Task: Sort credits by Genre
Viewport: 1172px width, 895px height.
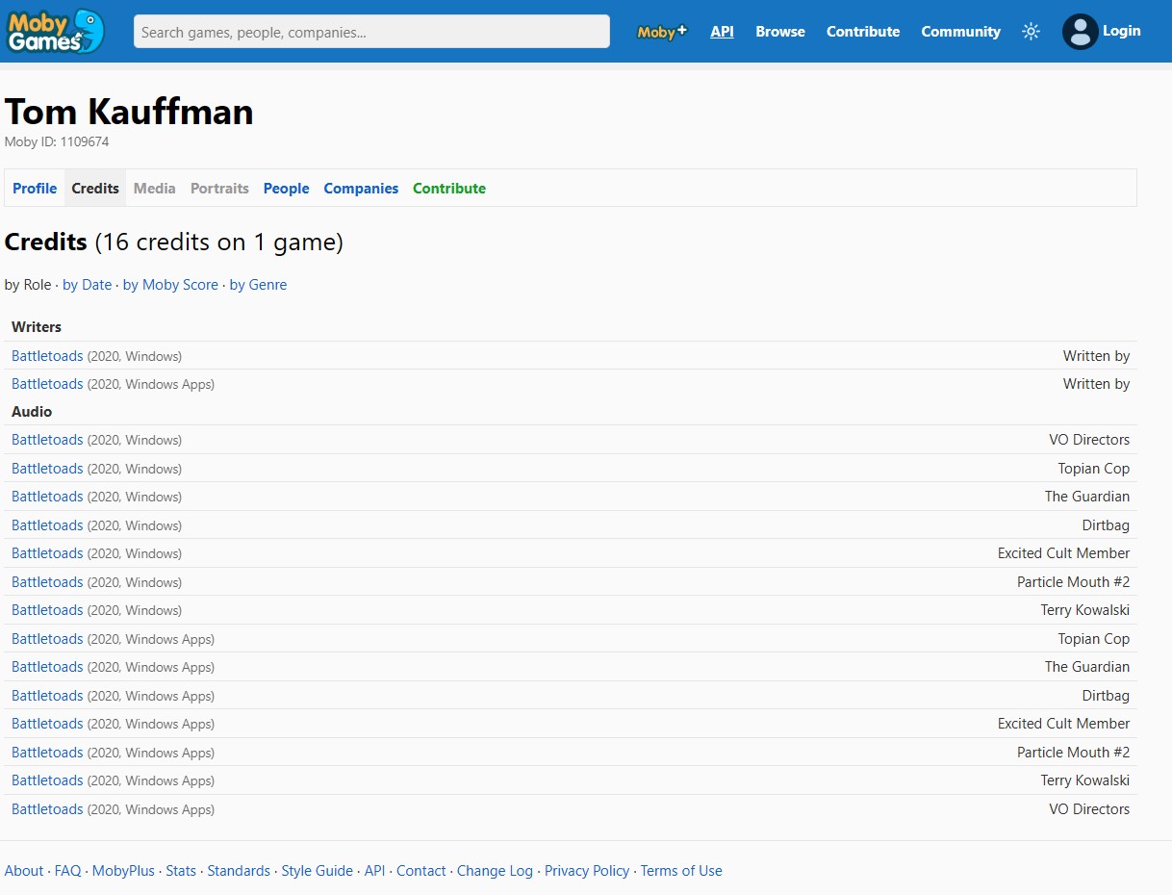Action: coord(258,285)
